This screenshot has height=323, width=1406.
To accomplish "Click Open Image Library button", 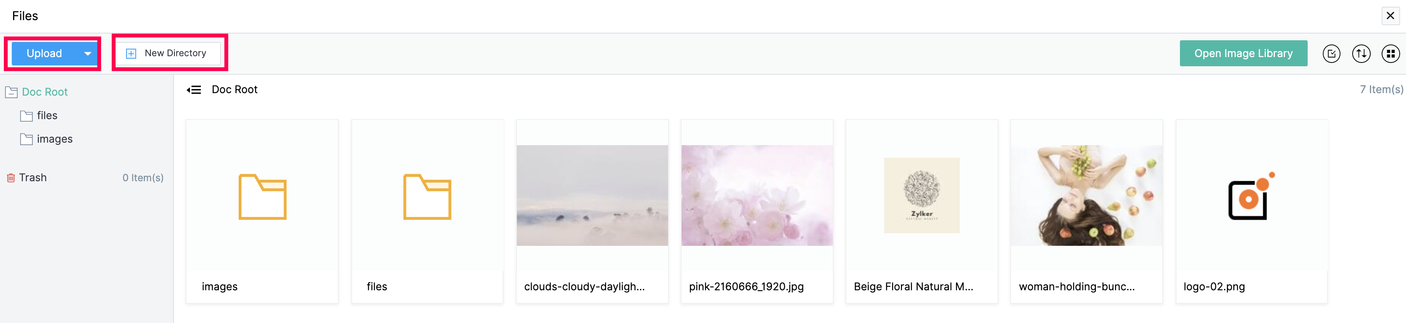I will pyautogui.click(x=1243, y=53).
